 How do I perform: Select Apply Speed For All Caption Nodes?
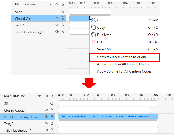point(123,64)
